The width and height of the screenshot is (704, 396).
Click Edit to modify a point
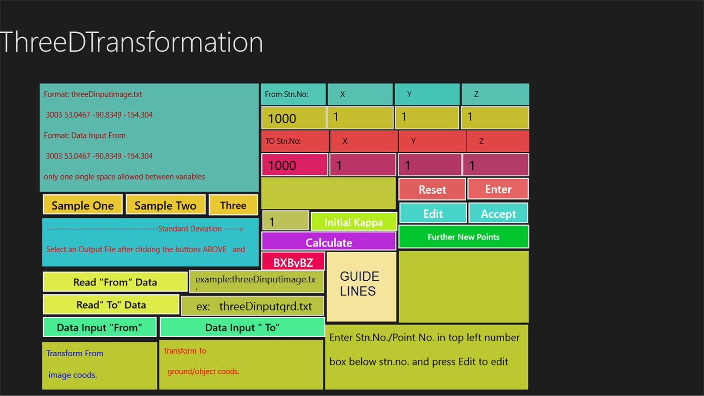[x=432, y=213]
